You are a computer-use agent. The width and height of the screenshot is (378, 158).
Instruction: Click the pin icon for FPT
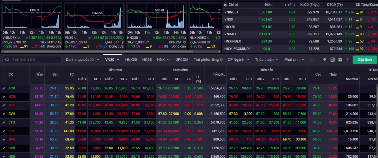tap(4, 131)
